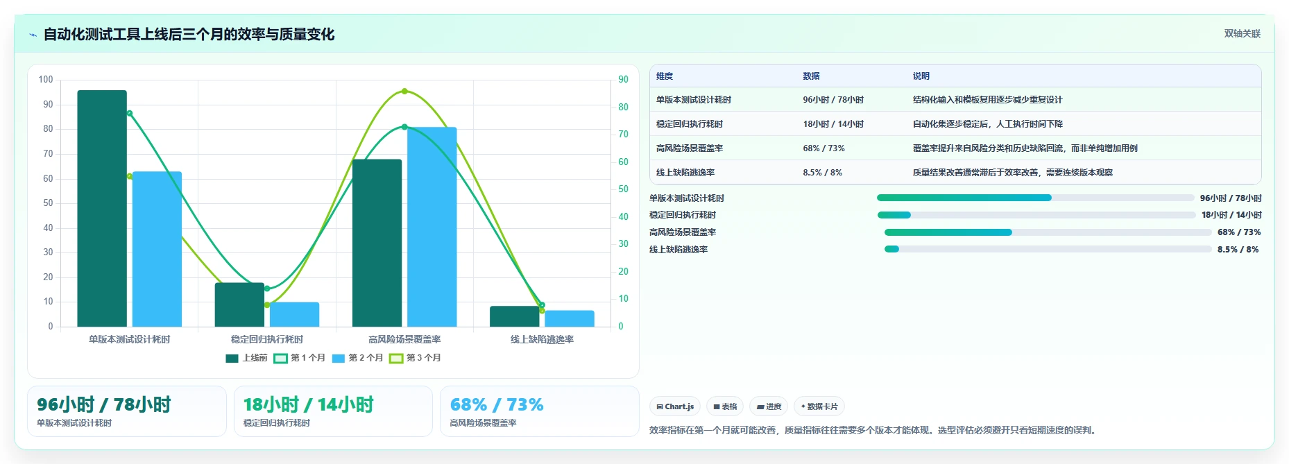The width and height of the screenshot is (1289, 464).
Task: Click table cell 96小时 / 78小时
Action: click(833, 100)
